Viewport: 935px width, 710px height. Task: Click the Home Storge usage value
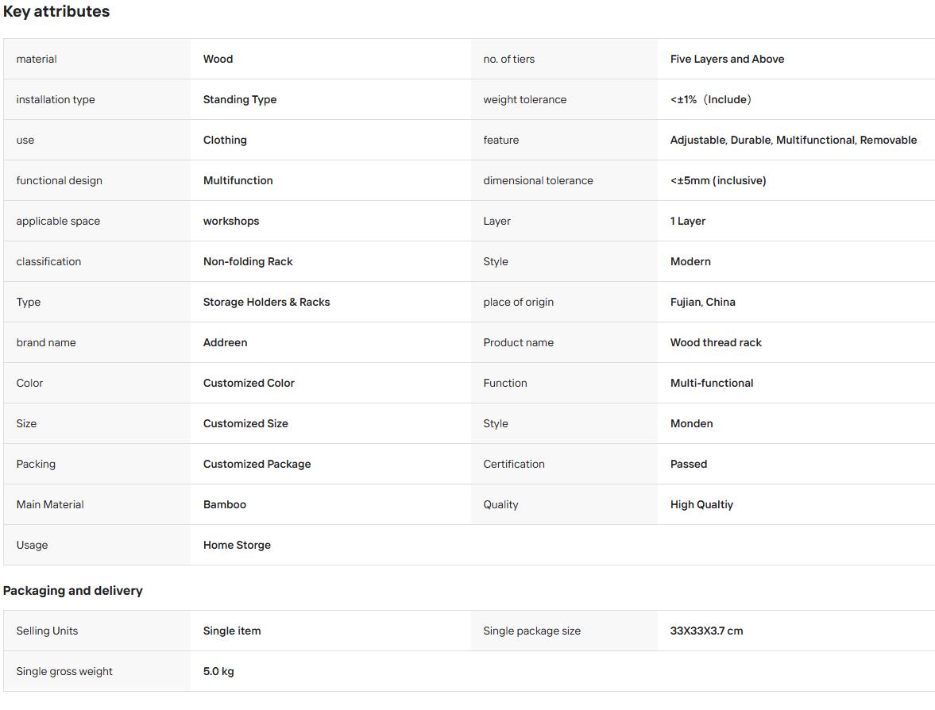237,546
